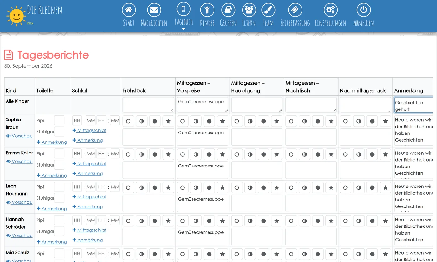Viewport: 437px width, 262px height.
Task: Select empty-circle rating for Hannah Schröder's Nachmittagssnack
Action: [x=346, y=221]
